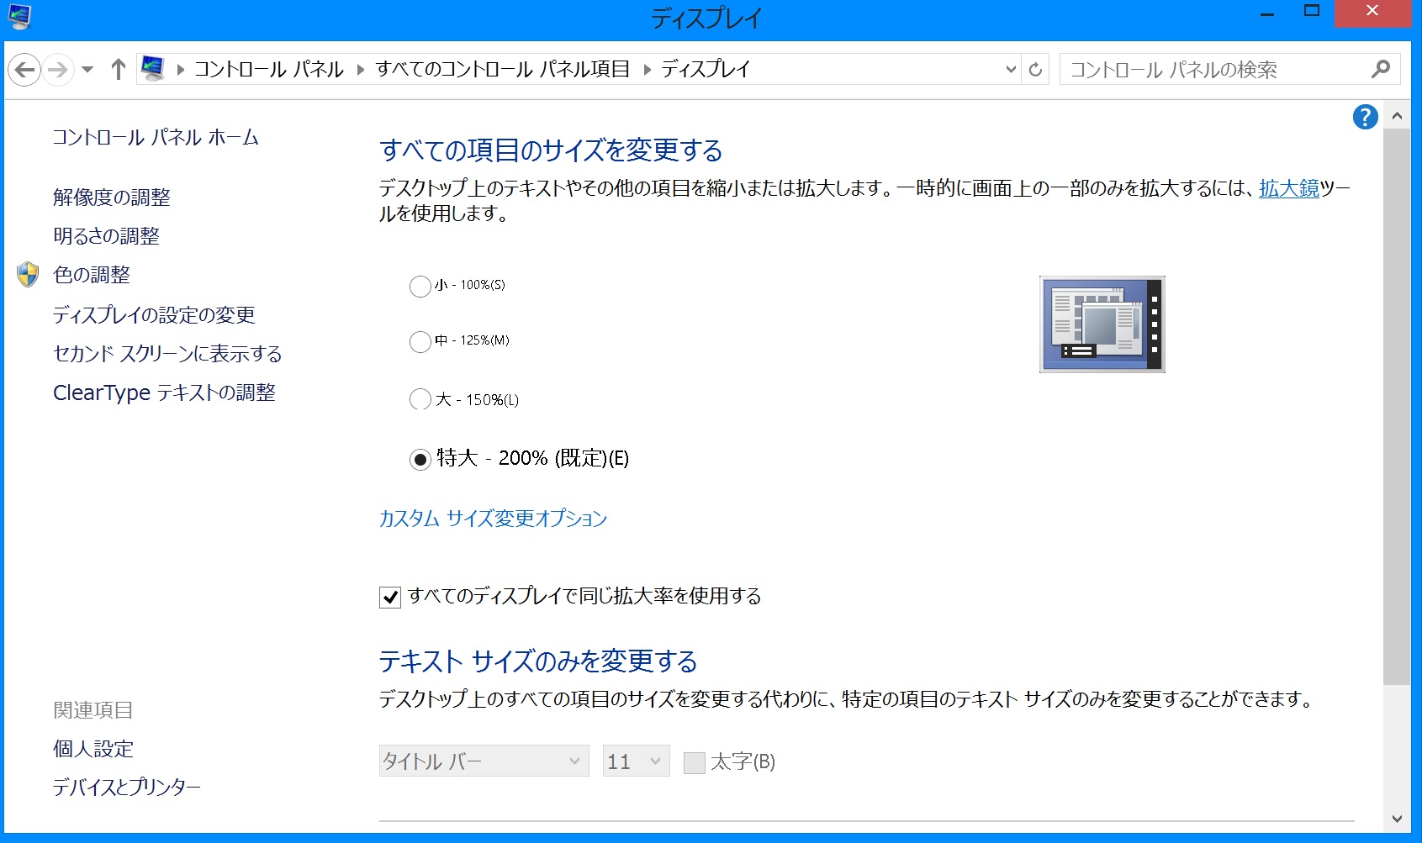The height and width of the screenshot is (843, 1422).
Task: Click the ディスプレイ window icon in title bar
Action: click(19, 17)
